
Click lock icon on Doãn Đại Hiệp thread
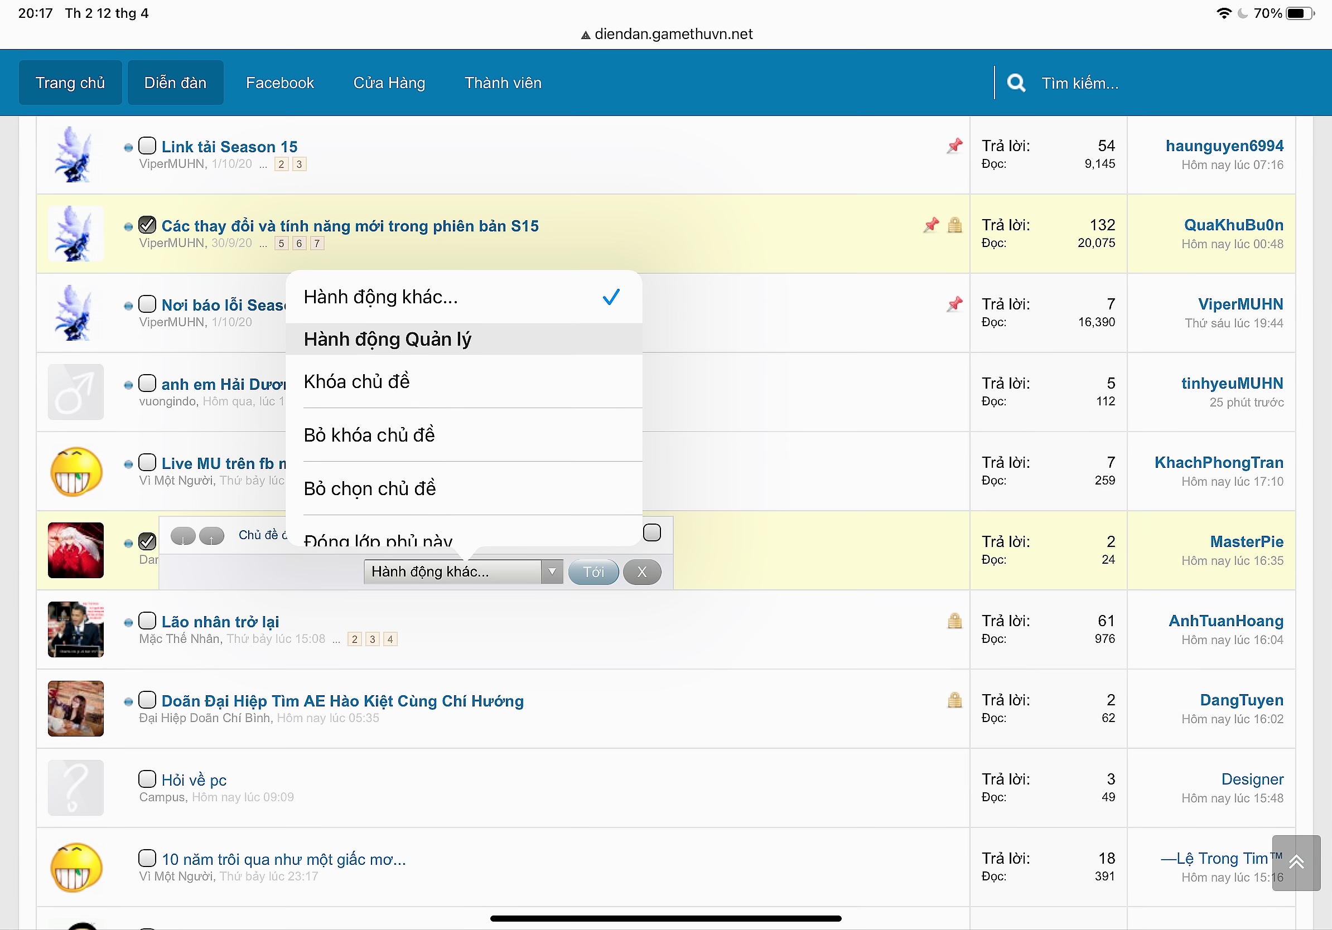pos(954,700)
